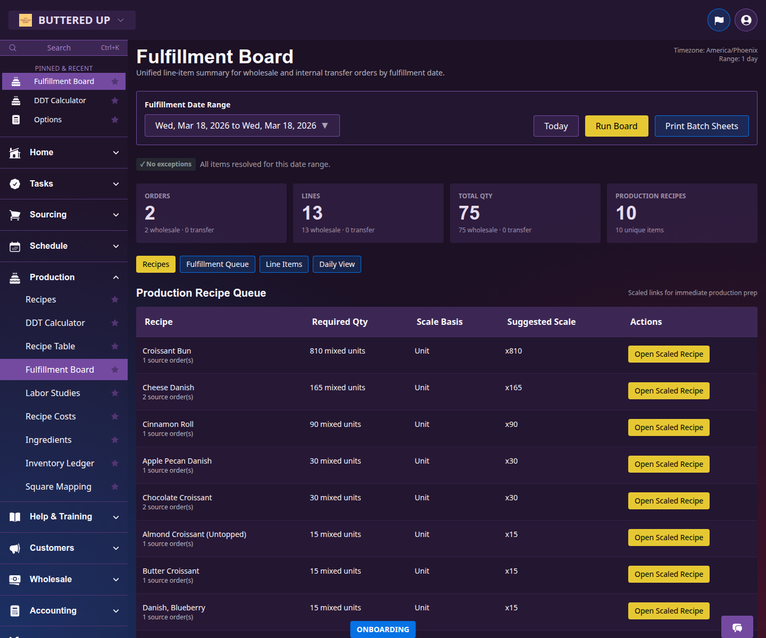This screenshot has width=766, height=638.
Task: Open Schedule using the calendar icon
Action: click(14, 246)
